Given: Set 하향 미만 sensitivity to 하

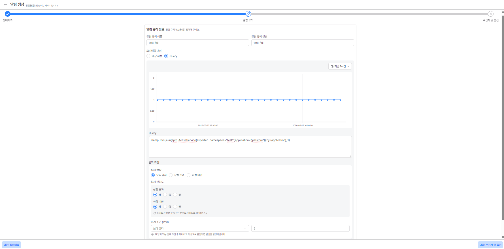Looking at the screenshot, I should 175,207.
